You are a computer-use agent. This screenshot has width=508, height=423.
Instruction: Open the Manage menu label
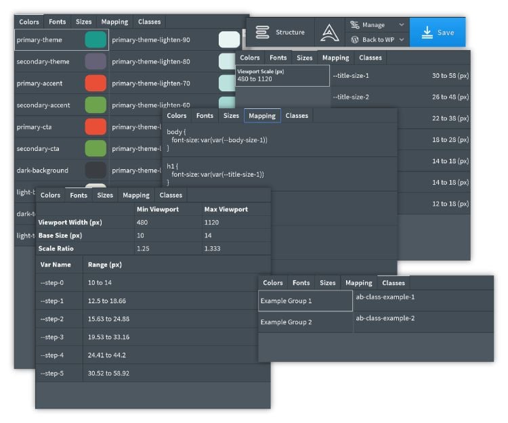click(373, 24)
